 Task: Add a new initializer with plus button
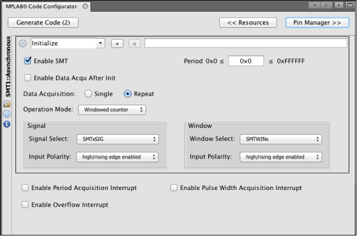tap(117, 44)
